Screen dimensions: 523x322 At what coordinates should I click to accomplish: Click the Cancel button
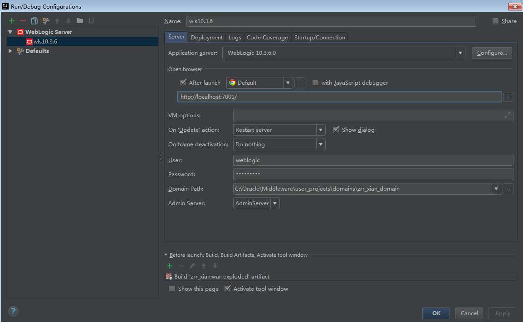469,313
